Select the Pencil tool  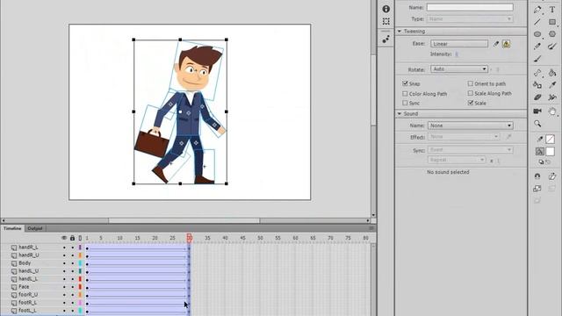pyautogui.click(x=537, y=47)
